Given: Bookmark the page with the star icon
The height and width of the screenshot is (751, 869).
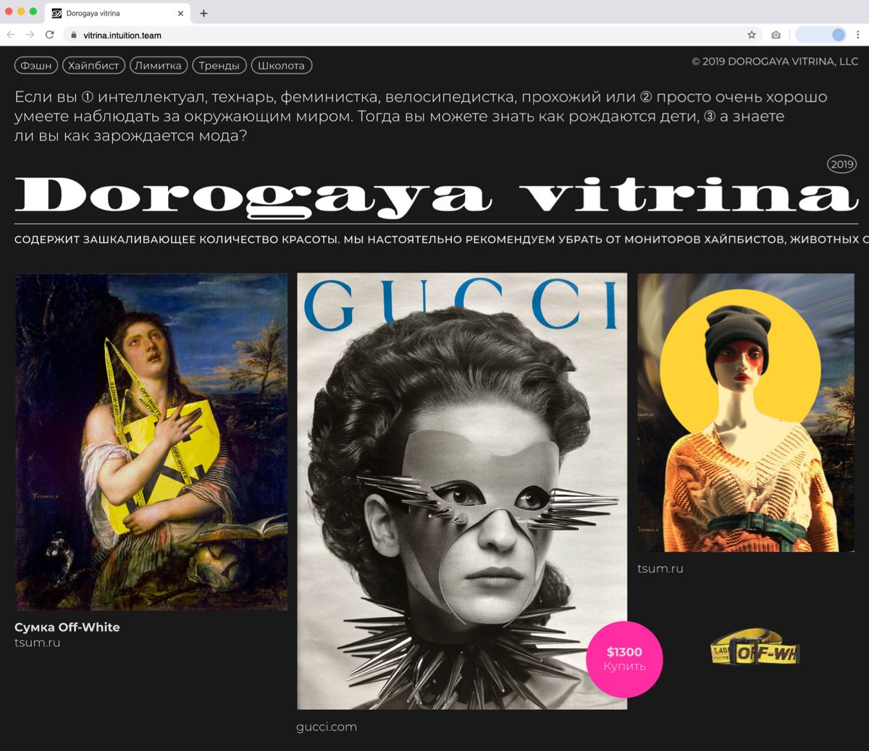Looking at the screenshot, I should pos(752,35).
